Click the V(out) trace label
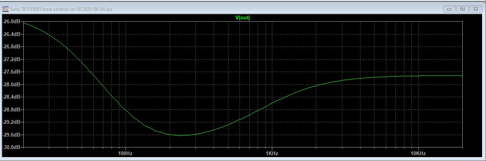The height and width of the screenshot is (161, 486). (x=243, y=17)
